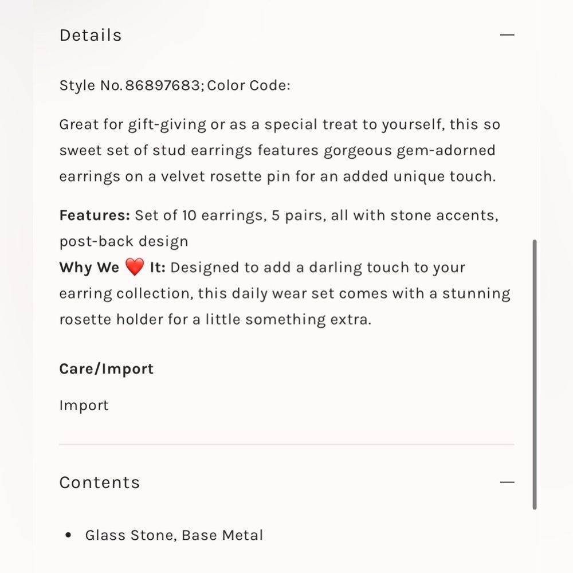Image resolution: width=573 pixels, height=573 pixels.
Task: Click the 'rosette holder' sentence
Action: click(215, 320)
